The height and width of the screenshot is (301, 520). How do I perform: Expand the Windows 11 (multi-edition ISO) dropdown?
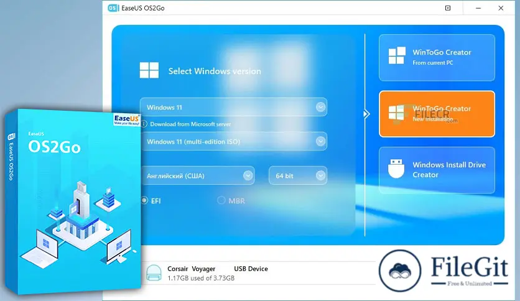coord(233,141)
